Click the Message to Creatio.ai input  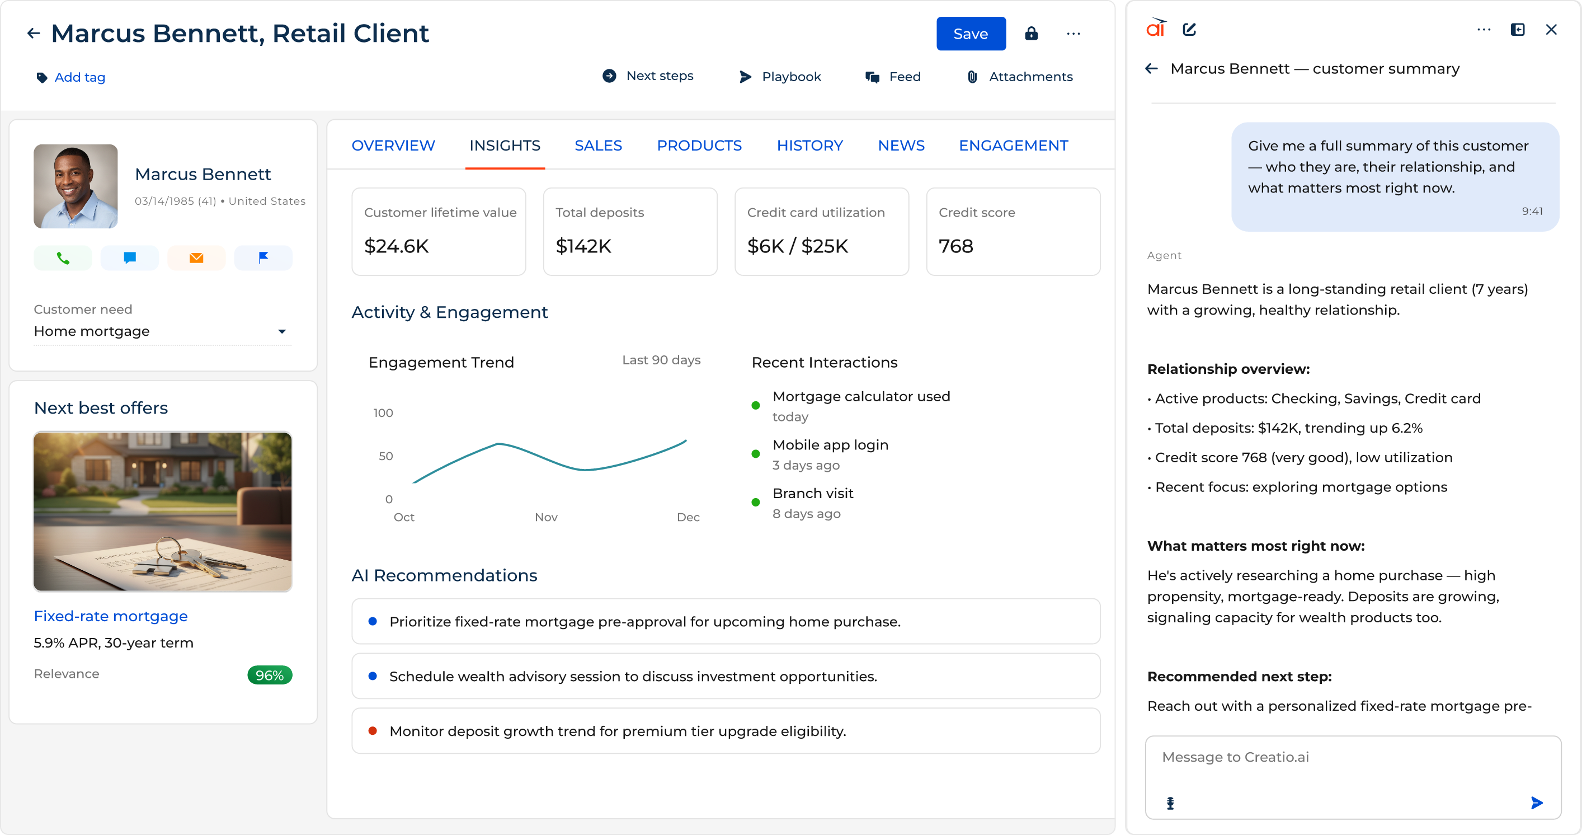(1353, 777)
